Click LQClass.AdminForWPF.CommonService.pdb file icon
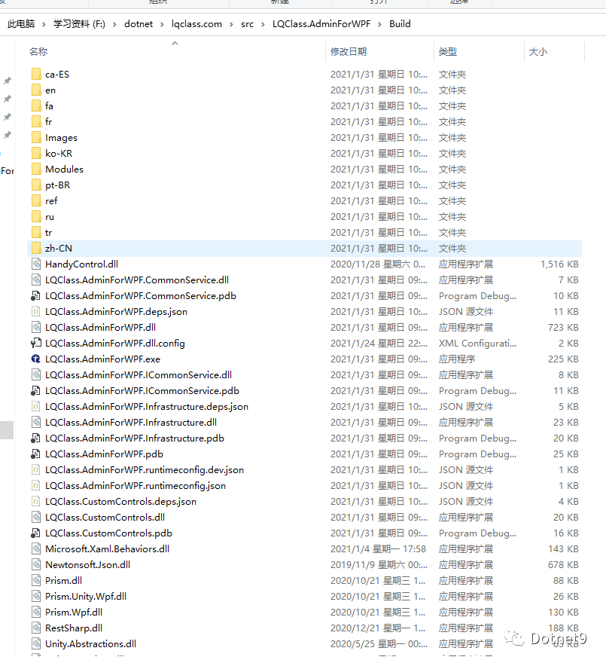The height and width of the screenshot is (663, 606). [x=36, y=296]
